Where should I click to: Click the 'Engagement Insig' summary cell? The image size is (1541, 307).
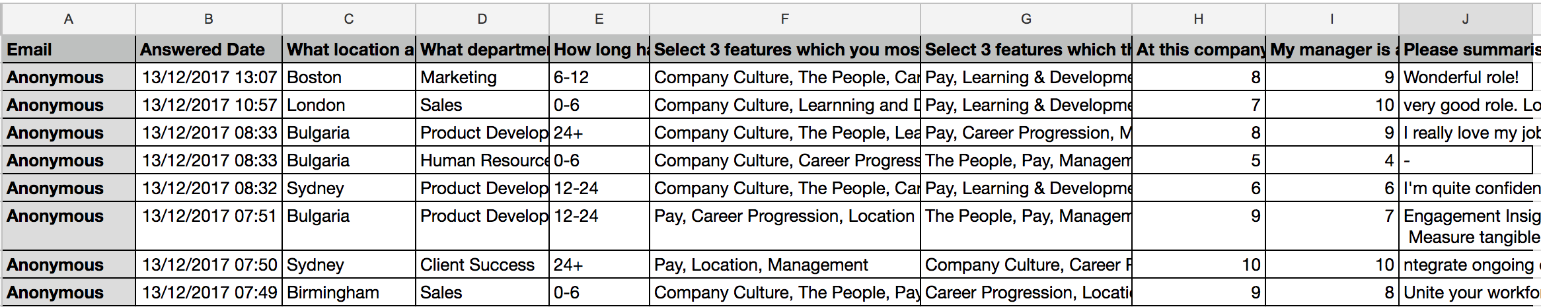(x=1470, y=226)
